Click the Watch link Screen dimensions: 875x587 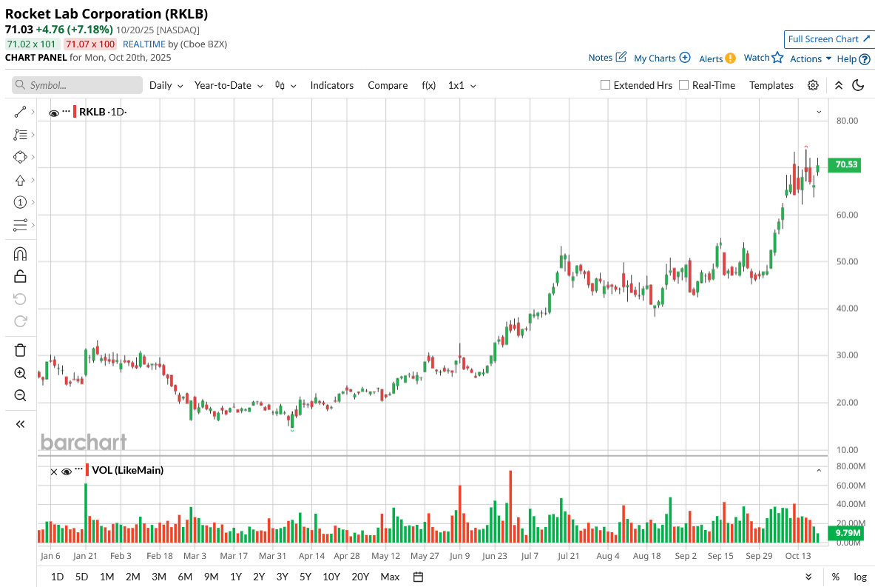pyautogui.click(x=757, y=58)
